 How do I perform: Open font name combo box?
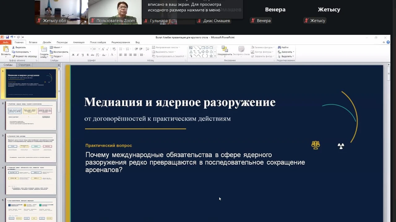tap(81, 49)
